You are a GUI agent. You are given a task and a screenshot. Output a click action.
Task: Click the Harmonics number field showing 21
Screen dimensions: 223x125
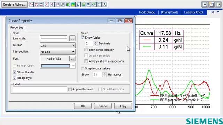pos(97,75)
